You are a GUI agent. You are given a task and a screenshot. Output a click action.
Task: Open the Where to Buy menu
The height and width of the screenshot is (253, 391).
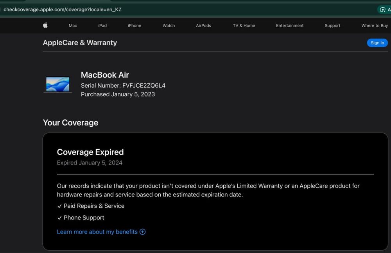pyautogui.click(x=374, y=26)
